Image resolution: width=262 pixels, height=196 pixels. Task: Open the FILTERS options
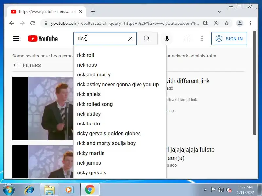pos(27,65)
